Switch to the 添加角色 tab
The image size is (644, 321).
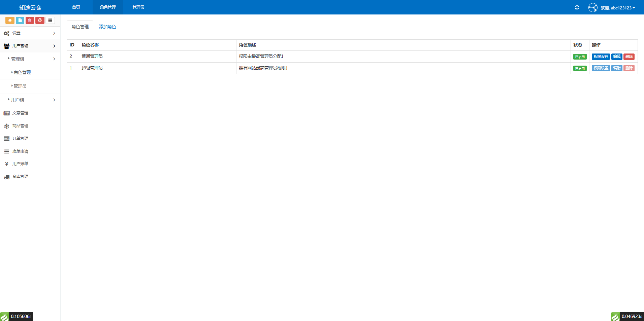tap(107, 27)
